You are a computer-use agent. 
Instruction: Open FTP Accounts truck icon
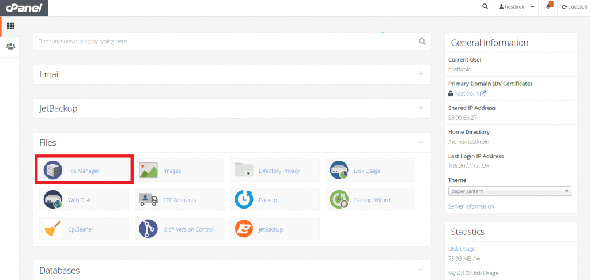coord(148,199)
